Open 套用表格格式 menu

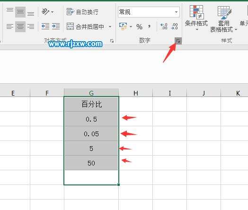[223, 19]
